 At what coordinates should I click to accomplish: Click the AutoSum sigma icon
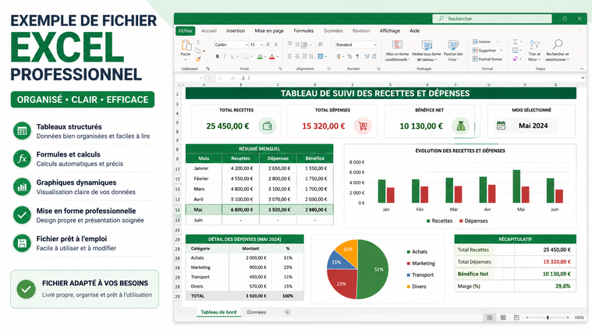pos(516,42)
